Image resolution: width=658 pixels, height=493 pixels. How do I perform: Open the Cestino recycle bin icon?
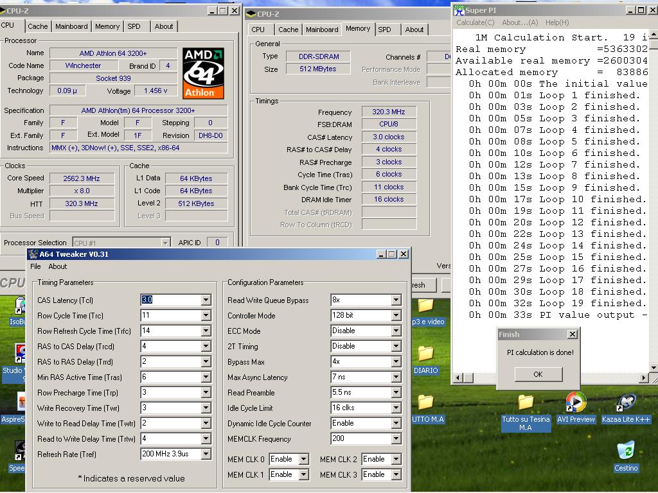pyautogui.click(x=626, y=451)
